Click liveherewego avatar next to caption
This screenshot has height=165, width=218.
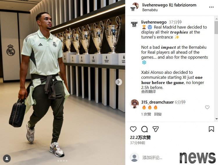pyautogui.click(x=134, y=24)
